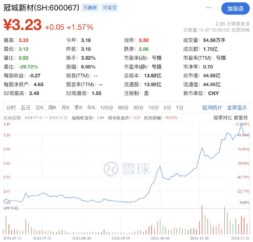Viewport: 253px width, 242px height.
Task: Choose the 30分 interval tab
Action: (138, 108)
